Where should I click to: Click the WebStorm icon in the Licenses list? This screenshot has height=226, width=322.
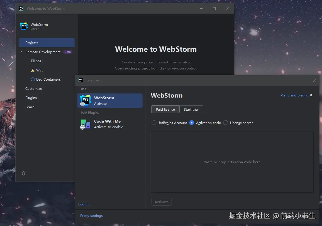click(x=86, y=101)
